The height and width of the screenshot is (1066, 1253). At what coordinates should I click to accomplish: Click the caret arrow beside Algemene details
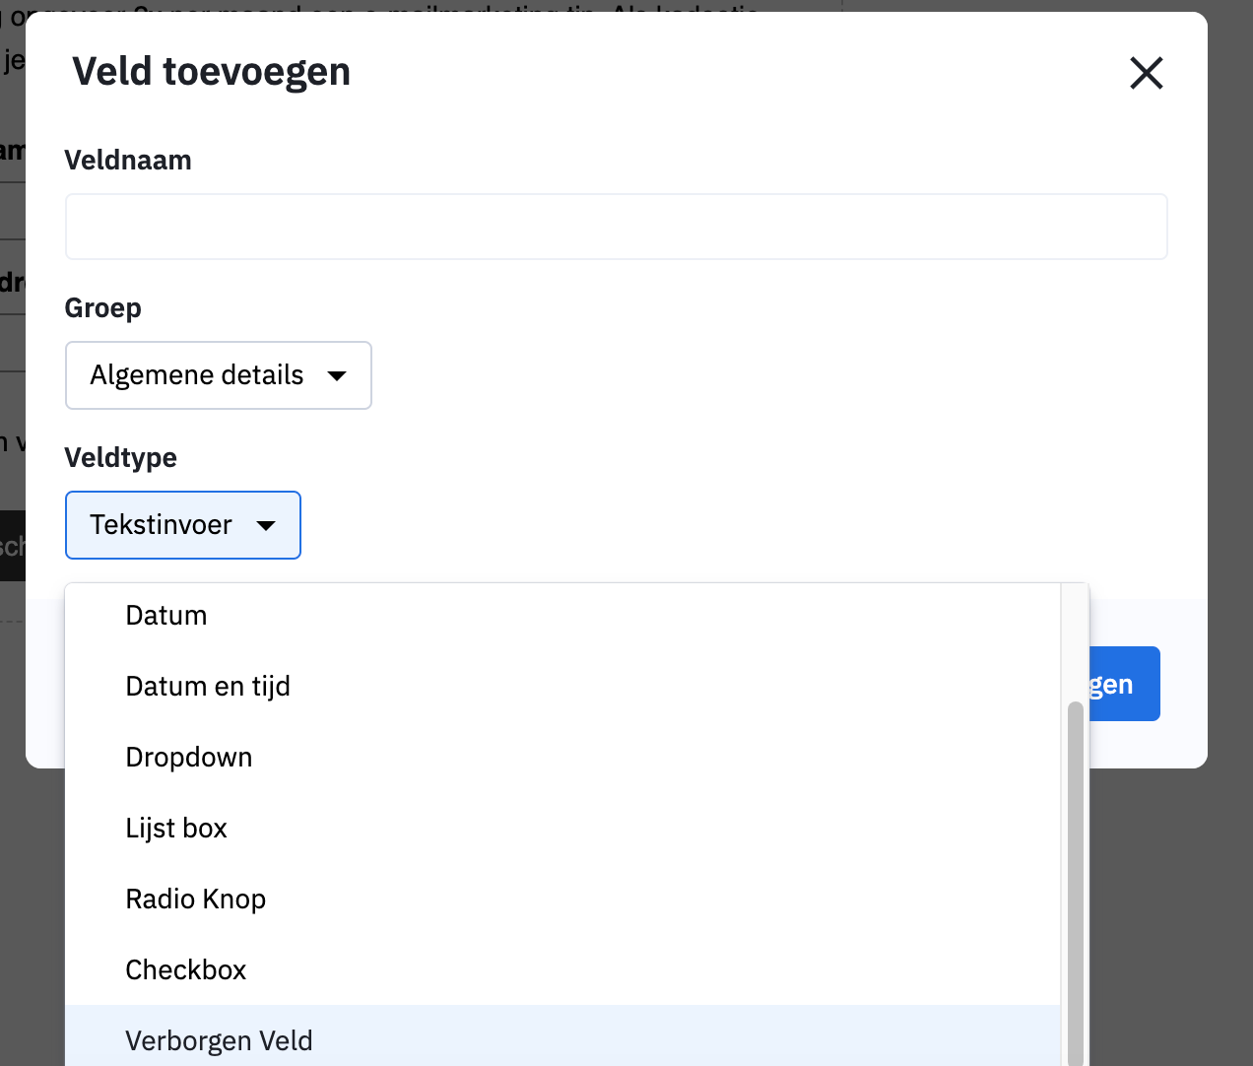tap(337, 375)
